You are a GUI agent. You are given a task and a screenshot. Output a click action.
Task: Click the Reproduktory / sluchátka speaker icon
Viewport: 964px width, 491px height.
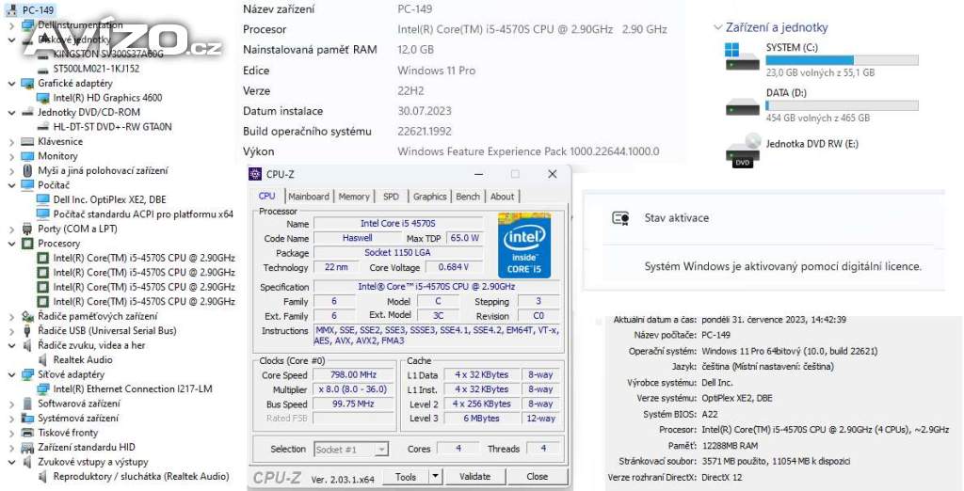[x=42, y=477]
